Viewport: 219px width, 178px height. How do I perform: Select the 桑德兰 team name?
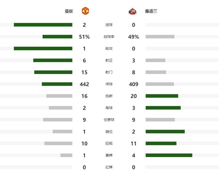151,11
